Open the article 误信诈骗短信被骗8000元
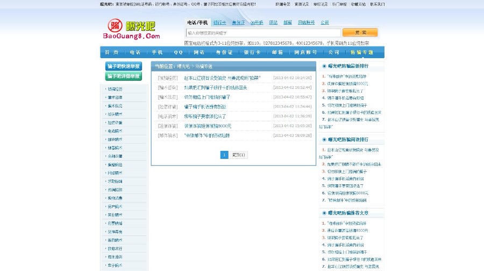Screen dimensions: 484x271 [x=208, y=126]
